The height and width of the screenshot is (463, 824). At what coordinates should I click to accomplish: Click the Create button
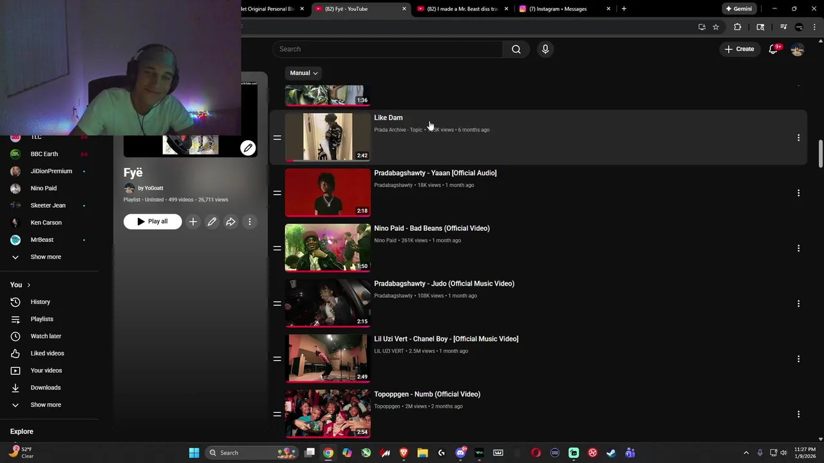pyautogui.click(x=739, y=49)
